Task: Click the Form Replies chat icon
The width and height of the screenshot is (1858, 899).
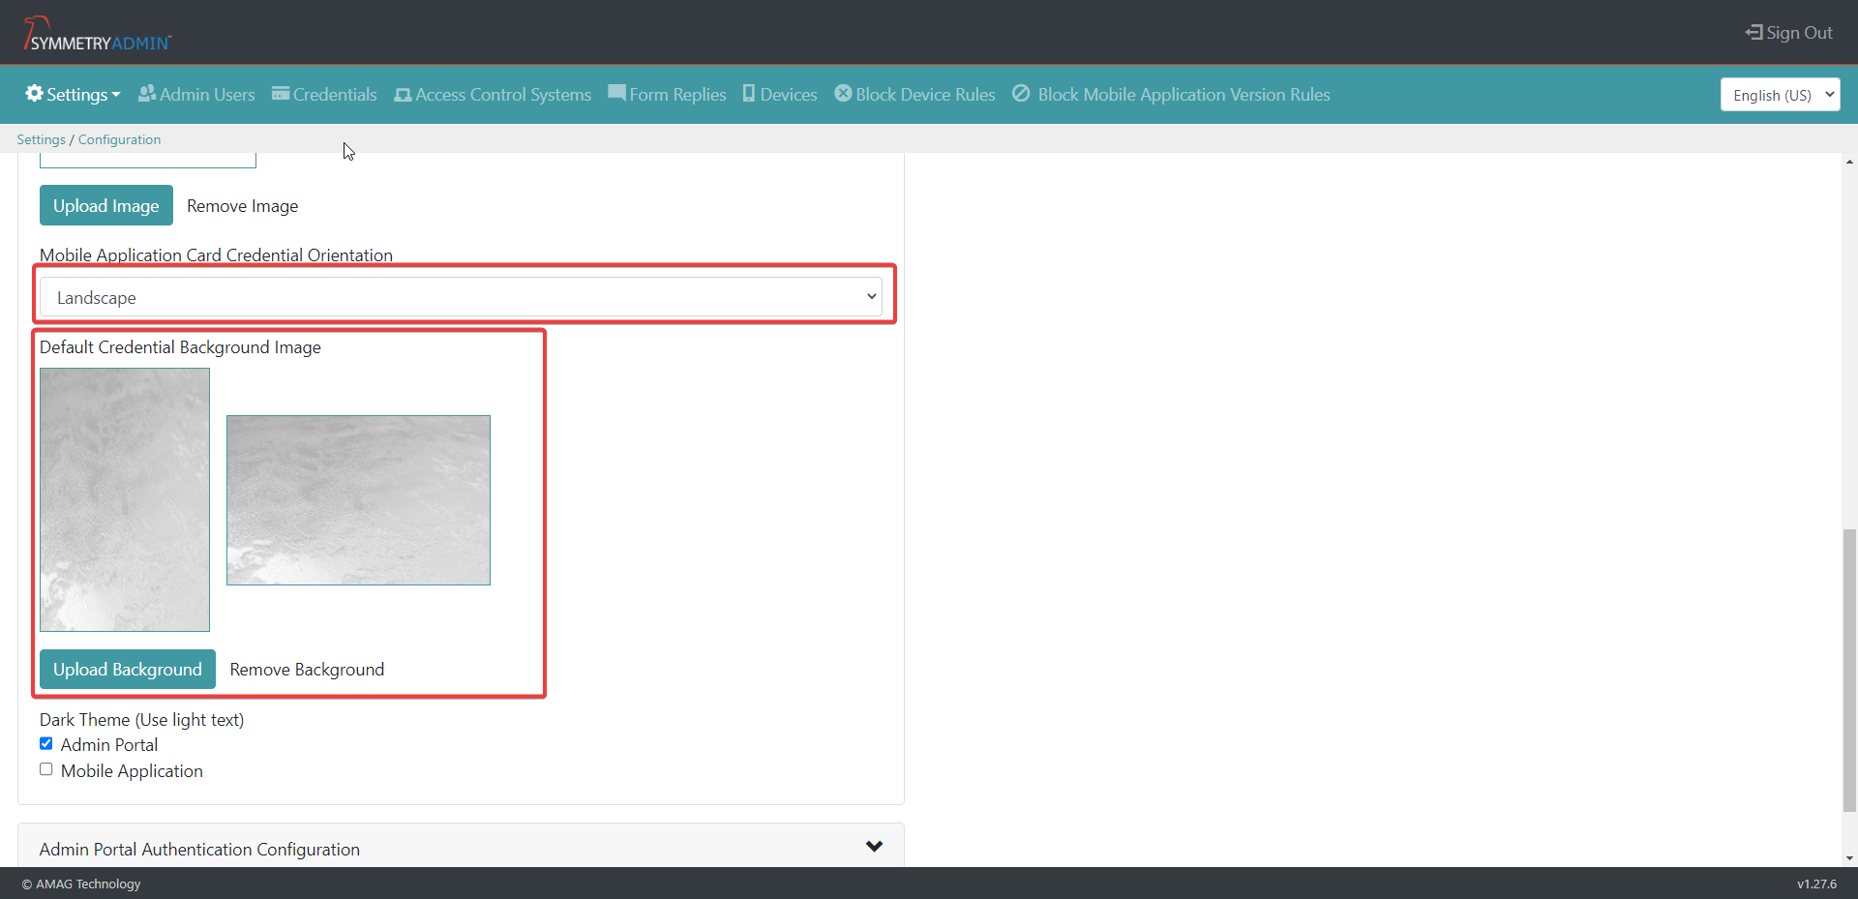Action: (616, 93)
